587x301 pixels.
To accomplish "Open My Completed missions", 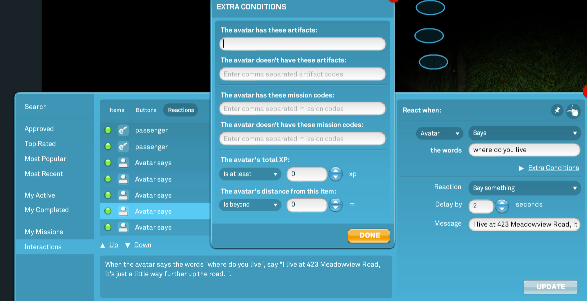I will click(x=47, y=210).
